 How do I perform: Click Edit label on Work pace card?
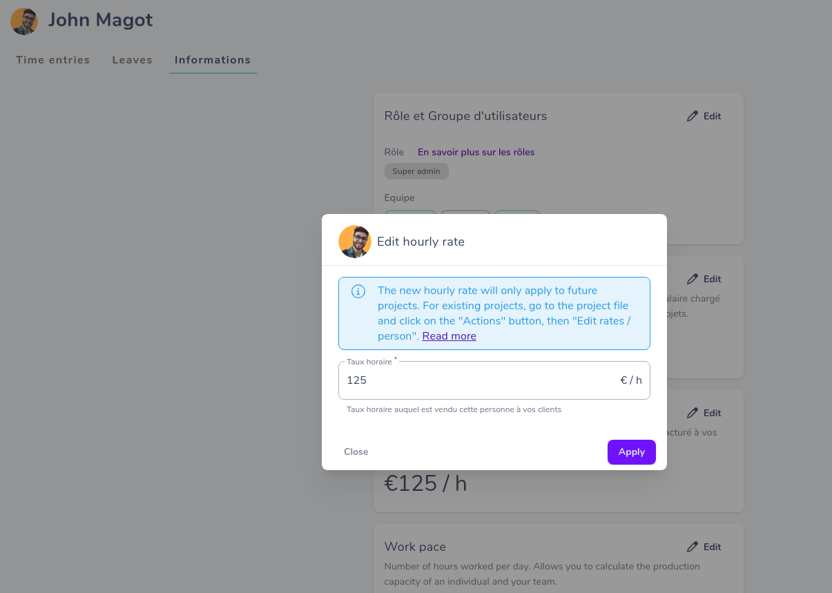tap(713, 547)
